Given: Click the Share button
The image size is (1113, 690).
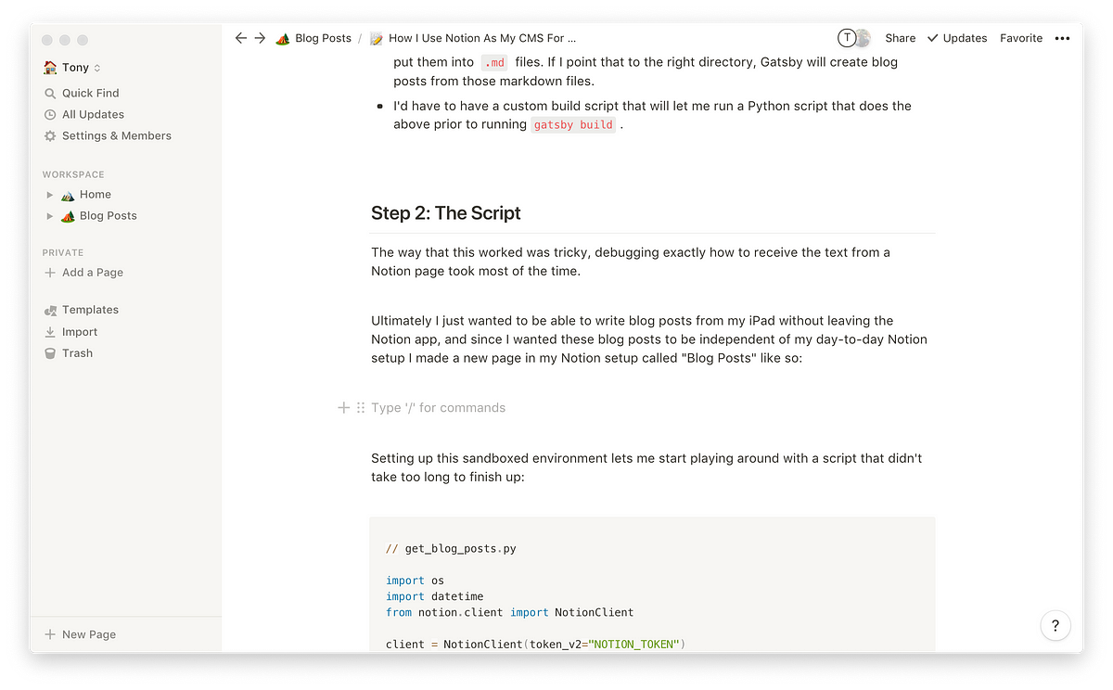Looking at the screenshot, I should click(x=900, y=38).
